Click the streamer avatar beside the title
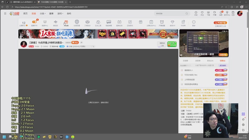Image resolution: width=249 pixels, height=140 pixels. click(24, 44)
